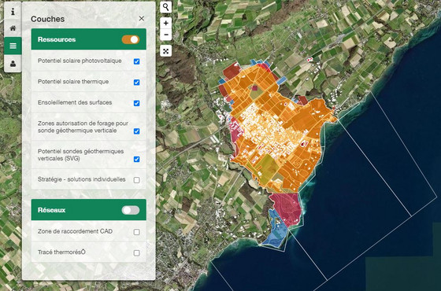This screenshot has height=291, width=441.
Task: Go to the home icon in sidebar
Action: 13,28
